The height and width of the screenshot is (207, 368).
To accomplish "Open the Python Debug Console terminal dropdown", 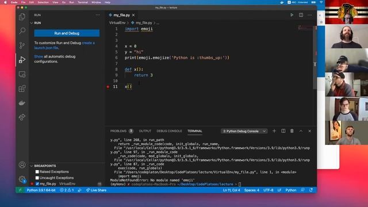I will (x=244, y=131).
